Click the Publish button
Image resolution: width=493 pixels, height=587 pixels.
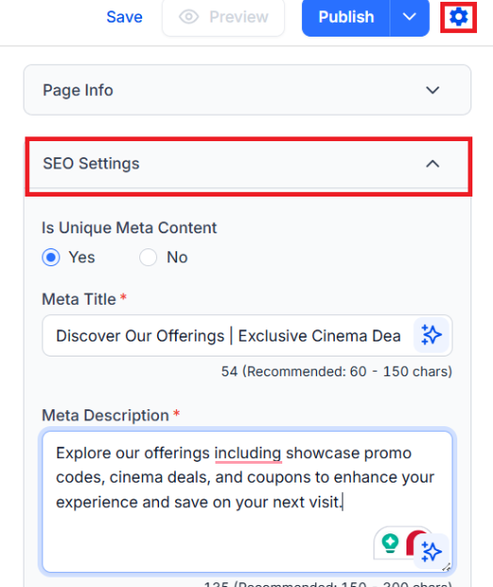point(346,17)
